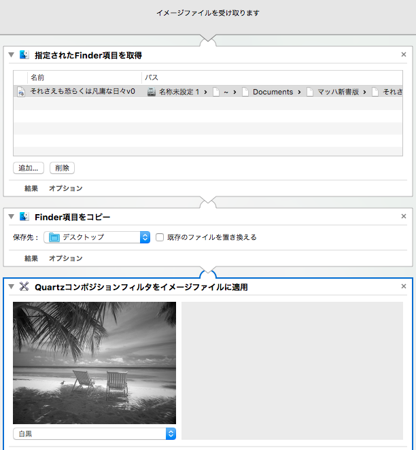Open オプション under the Finder項目を取得 action
Viewport: 416px width, 450px height.
pyautogui.click(x=65, y=188)
